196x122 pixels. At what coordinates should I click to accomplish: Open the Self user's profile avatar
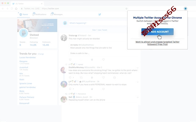point(64,99)
